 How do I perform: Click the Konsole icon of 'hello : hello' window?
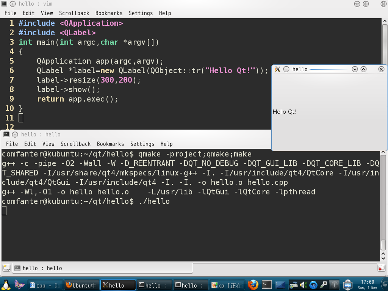pyautogui.click(x=6, y=135)
